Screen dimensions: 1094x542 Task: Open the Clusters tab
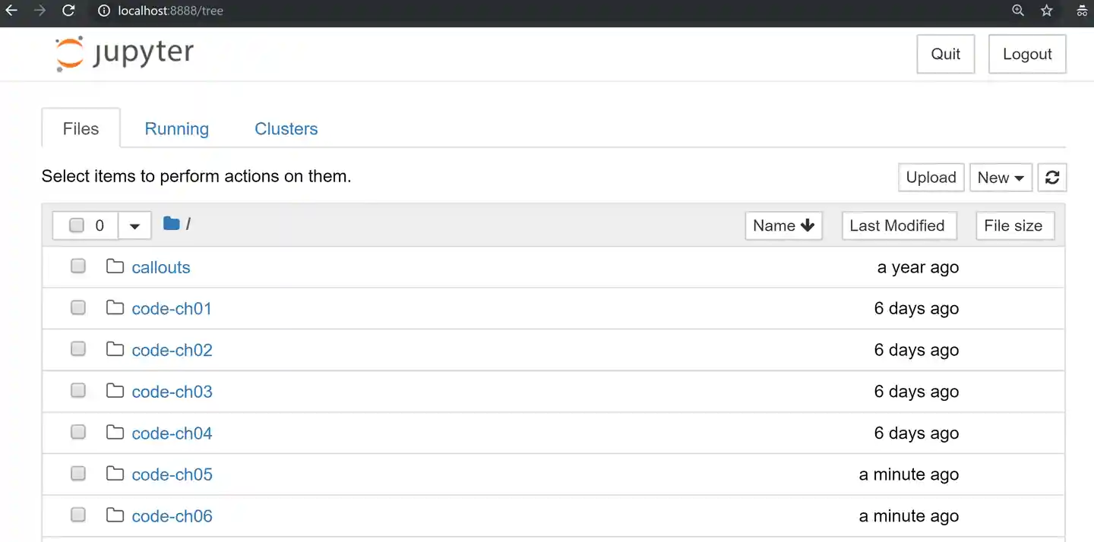pos(286,129)
